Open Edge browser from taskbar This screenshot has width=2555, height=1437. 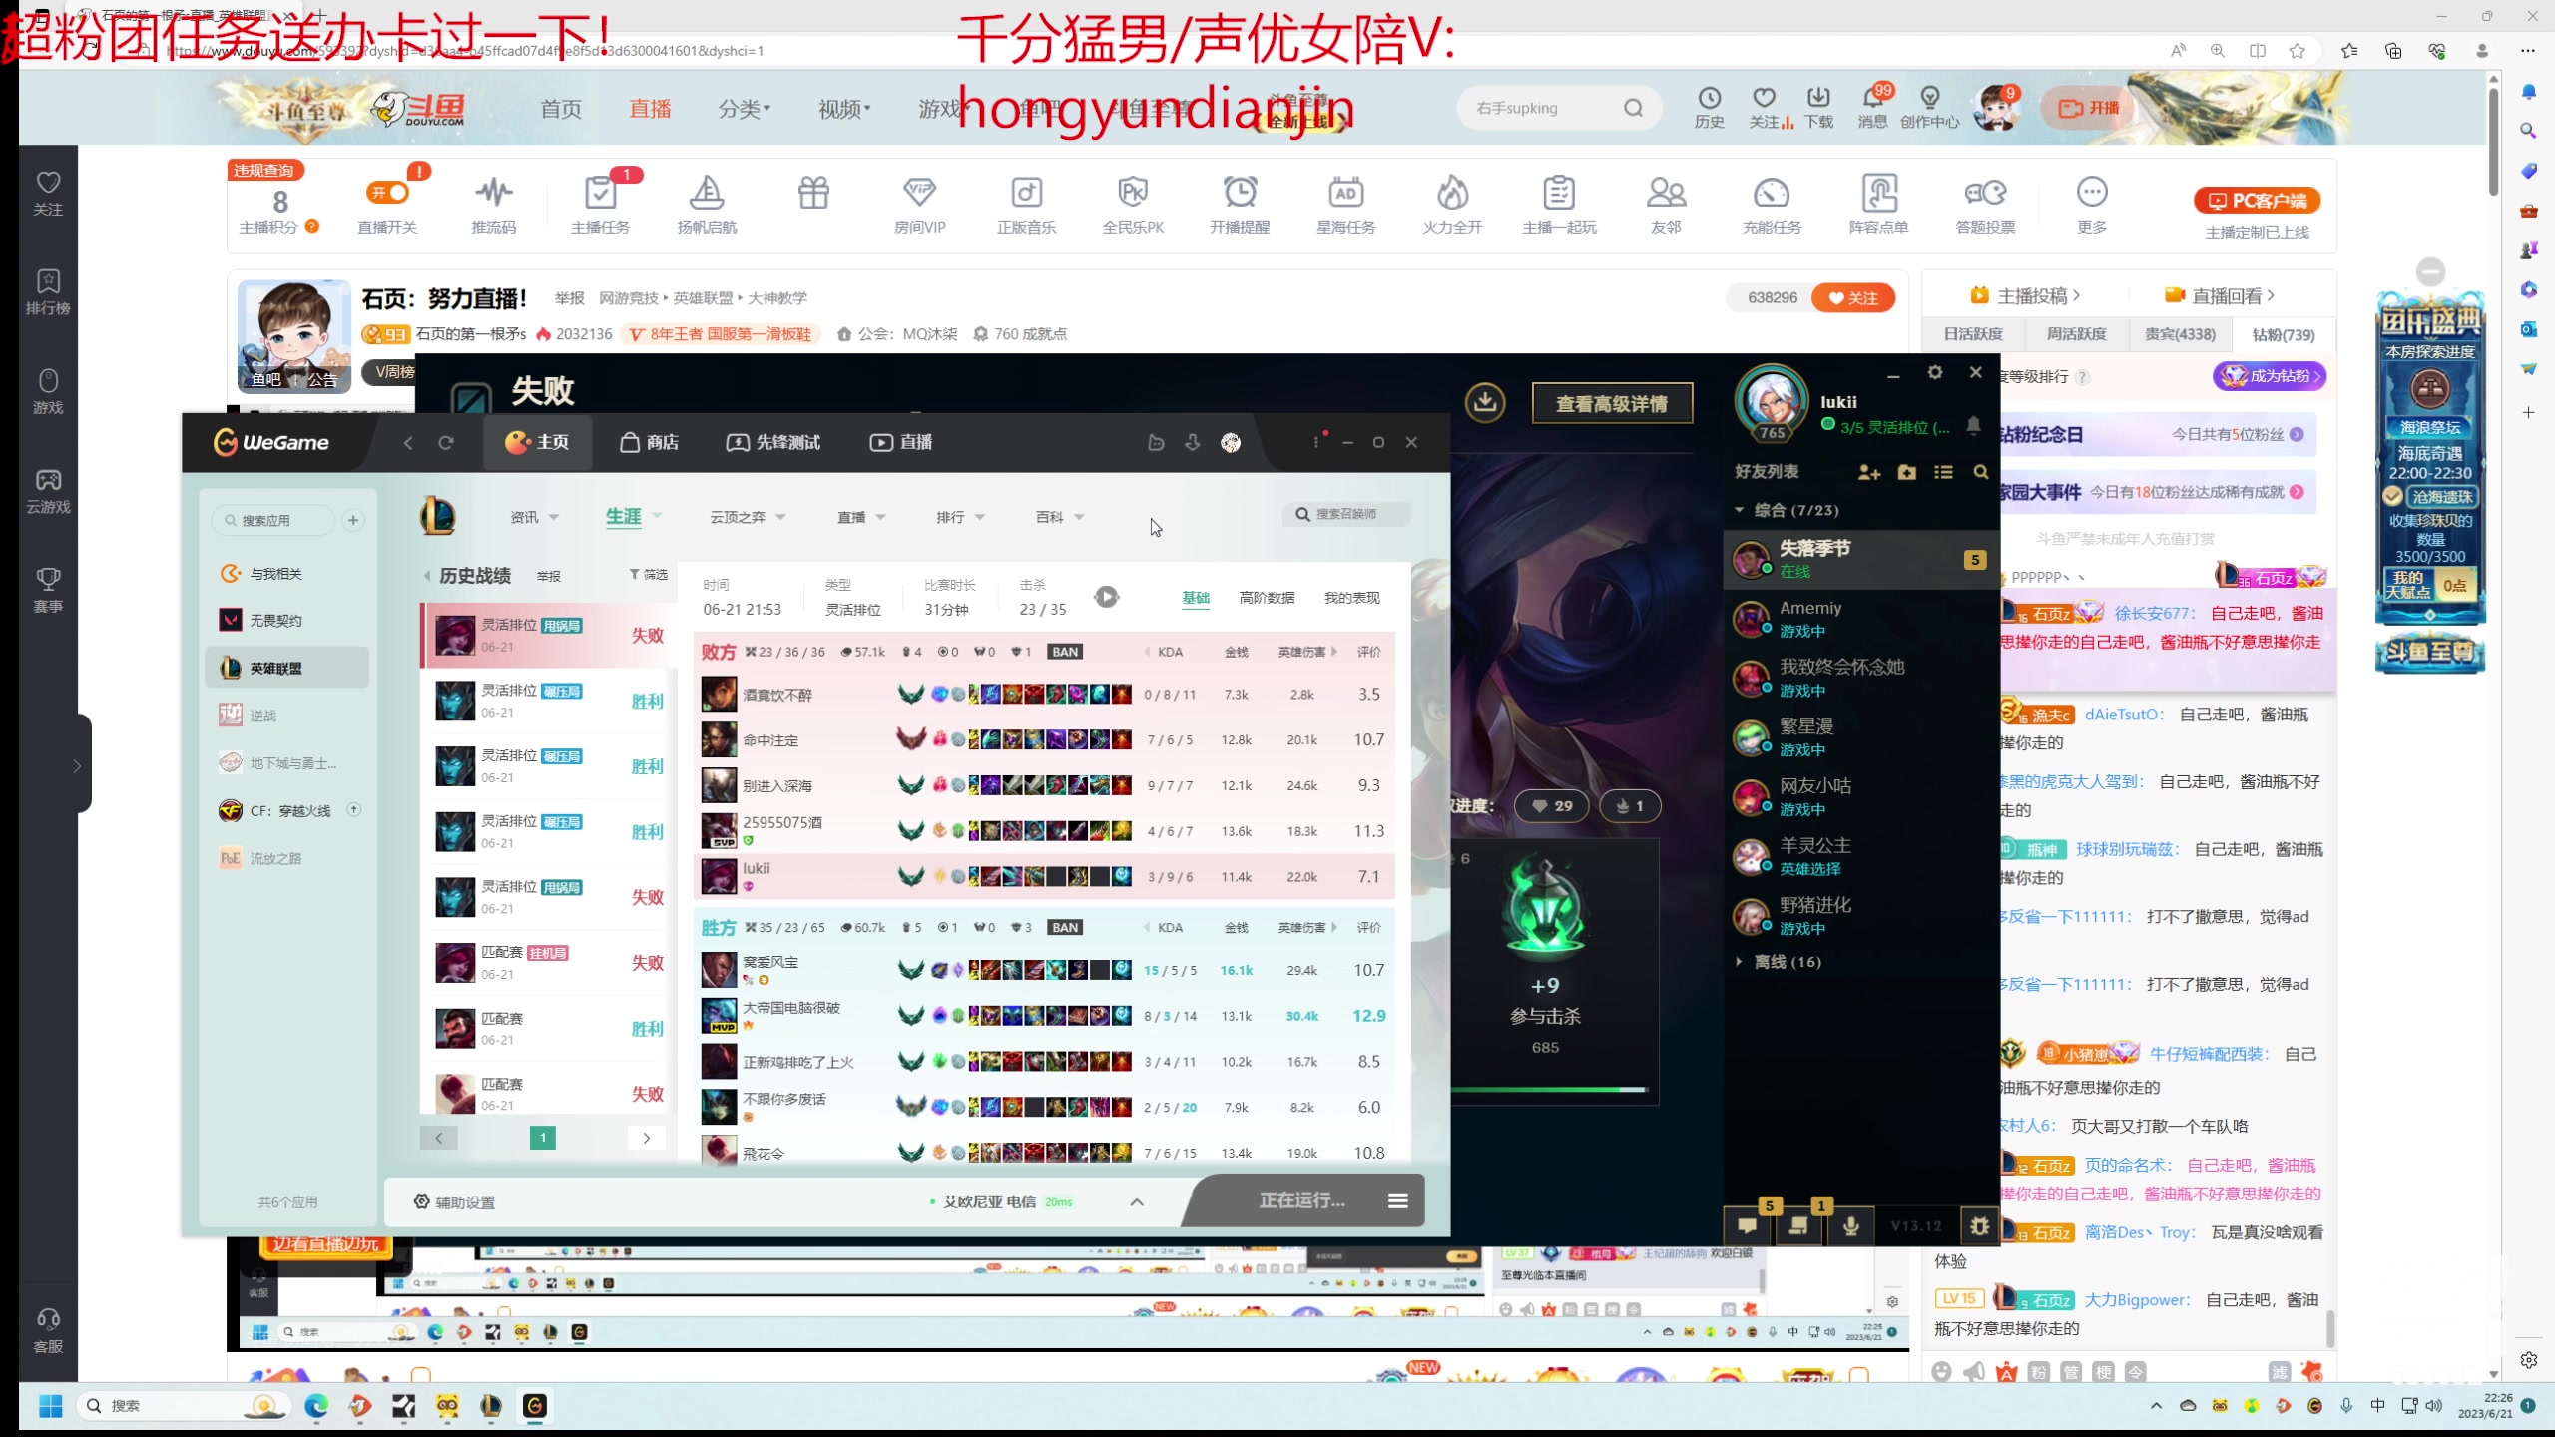click(316, 1406)
